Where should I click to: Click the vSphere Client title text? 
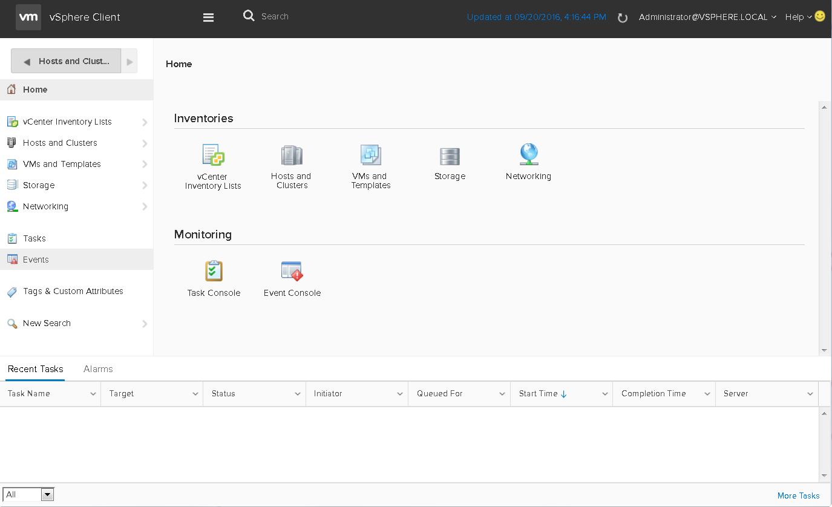[x=85, y=17]
